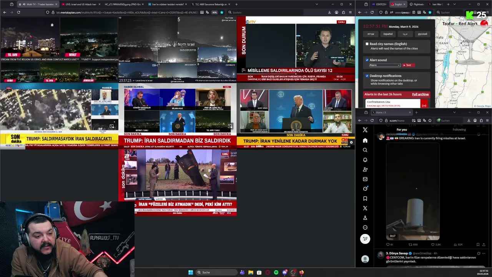Switch to LIVE: Israel and US Attack tab
The width and height of the screenshot is (492, 277).
(80, 4)
